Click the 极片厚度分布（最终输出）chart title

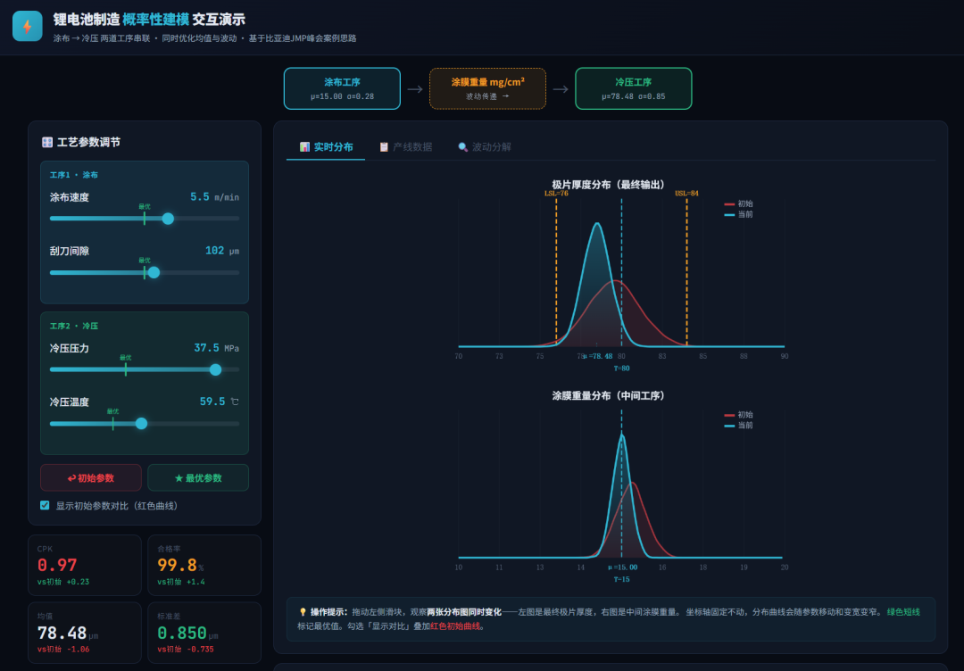tap(608, 185)
